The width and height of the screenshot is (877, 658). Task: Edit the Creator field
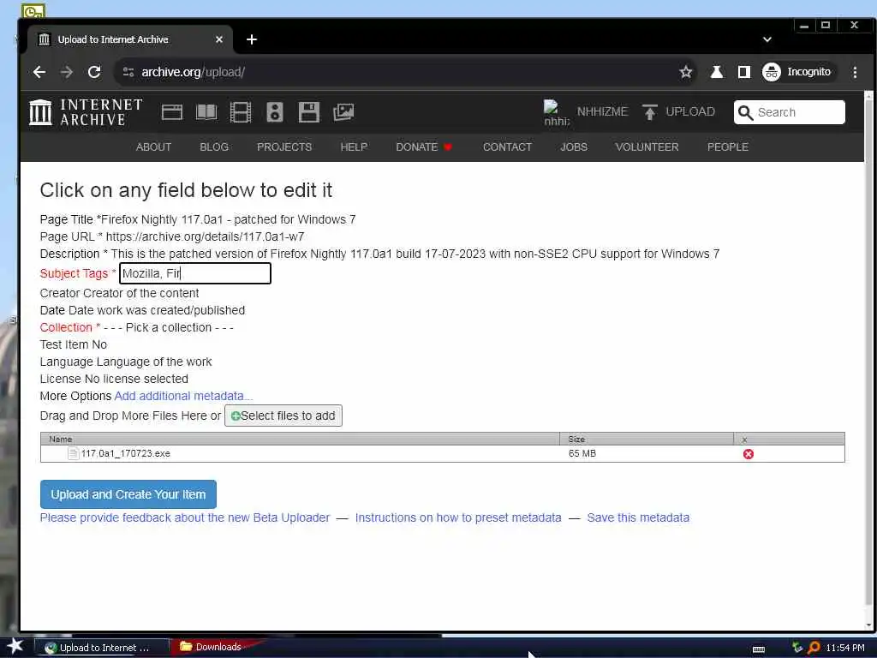coord(140,294)
